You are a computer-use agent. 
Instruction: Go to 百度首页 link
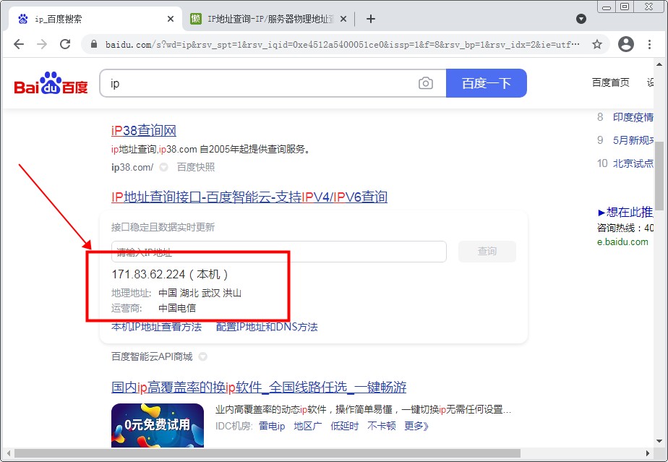(x=610, y=82)
